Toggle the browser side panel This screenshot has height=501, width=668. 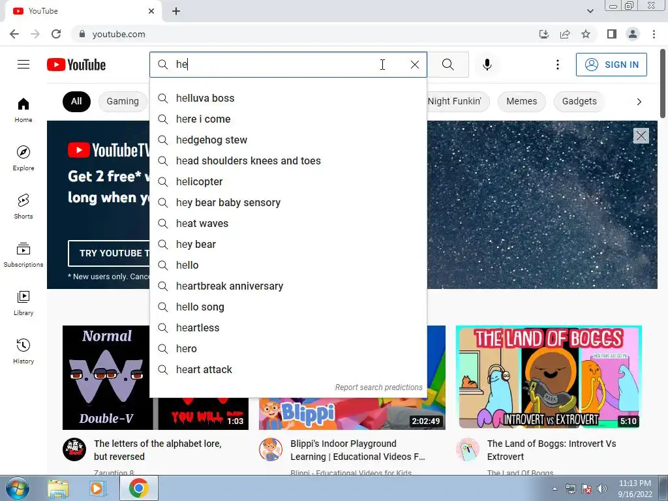click(x=612, y=34)
